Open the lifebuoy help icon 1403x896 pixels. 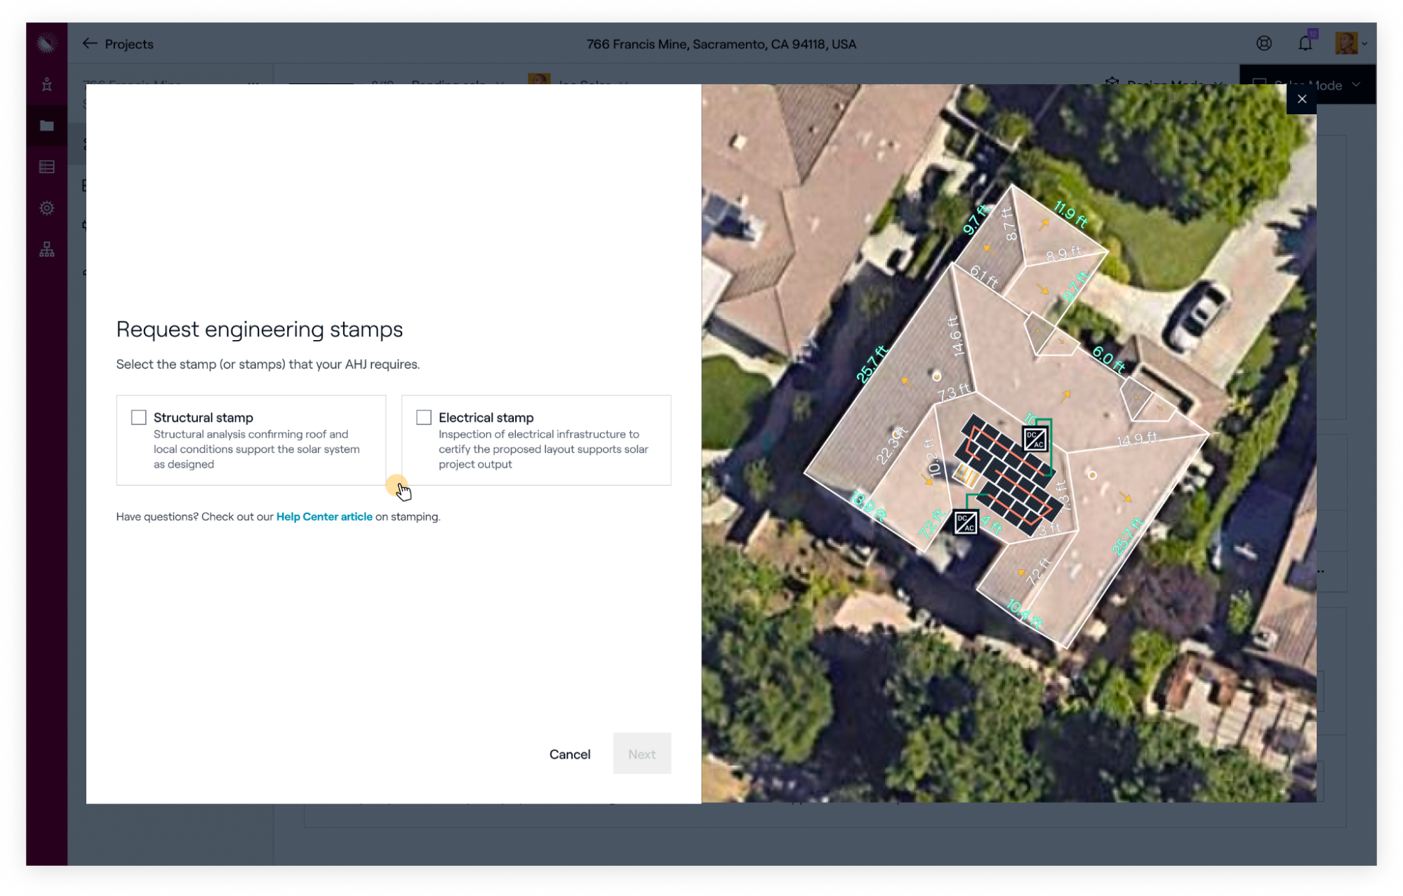[1263, 43]
